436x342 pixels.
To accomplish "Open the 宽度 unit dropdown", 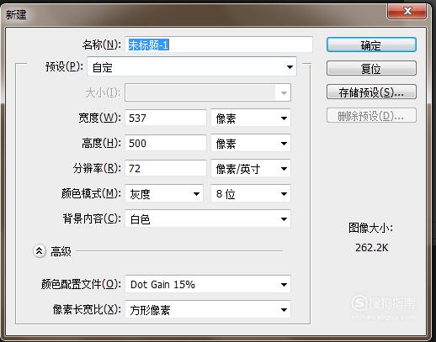I will (251, 118).
